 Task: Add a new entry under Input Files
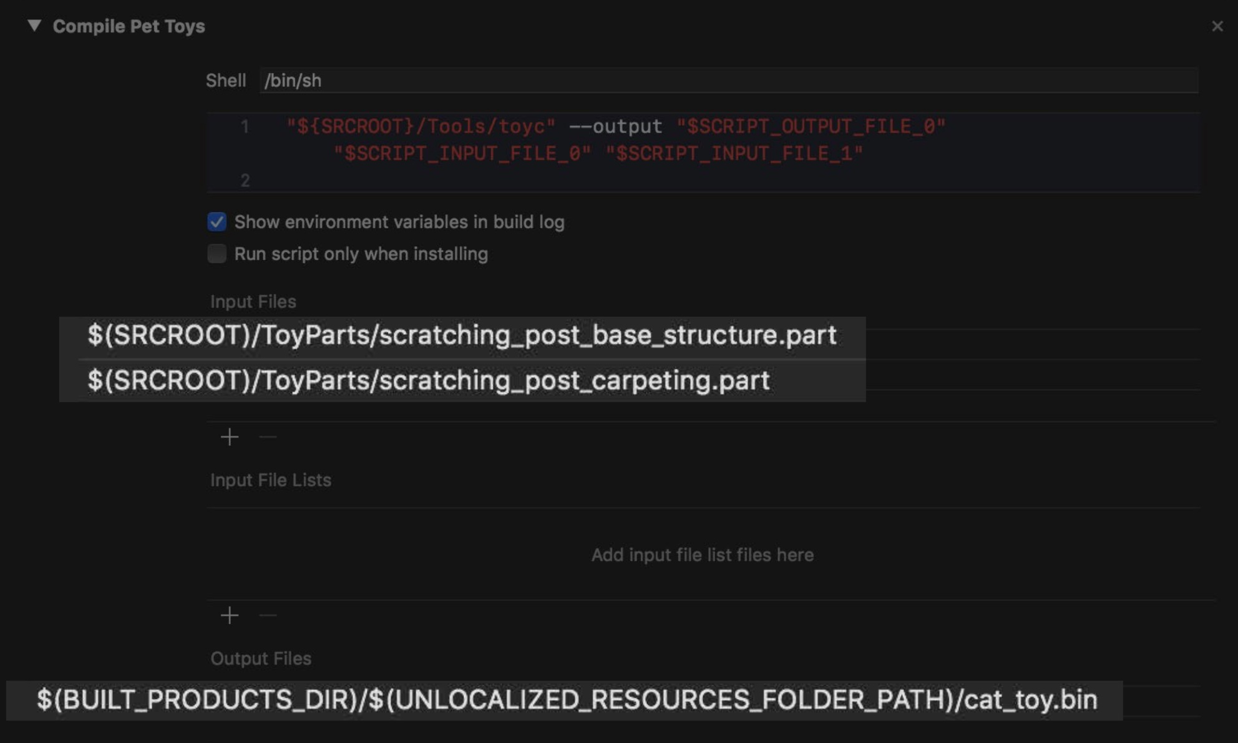(x=230, y=437)
